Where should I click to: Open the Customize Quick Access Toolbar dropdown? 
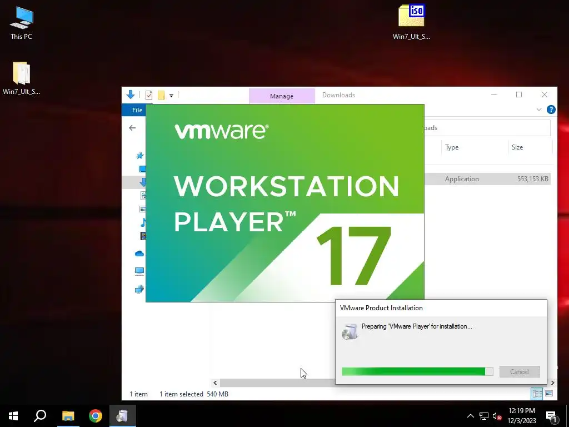coord(171,96)
